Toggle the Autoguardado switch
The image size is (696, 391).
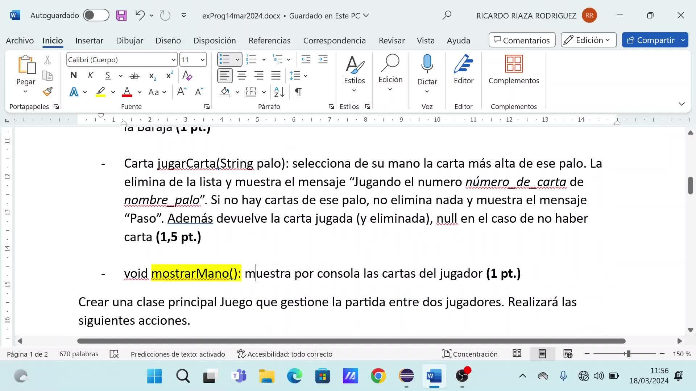(x=96, y=16)
